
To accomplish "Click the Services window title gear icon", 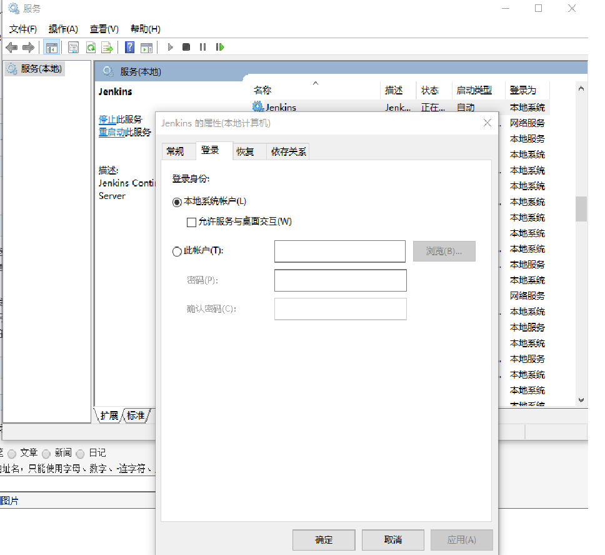I will click(x=14, y=8).
